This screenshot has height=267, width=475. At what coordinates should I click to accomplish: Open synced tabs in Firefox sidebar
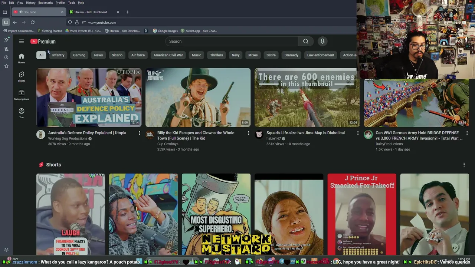point(6,49)
